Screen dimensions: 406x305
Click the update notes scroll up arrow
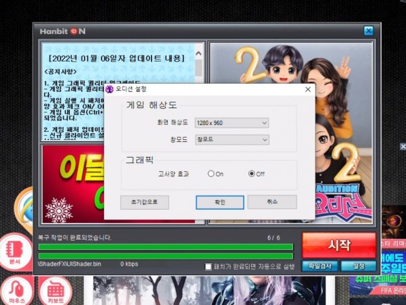[x=198, y=53]
